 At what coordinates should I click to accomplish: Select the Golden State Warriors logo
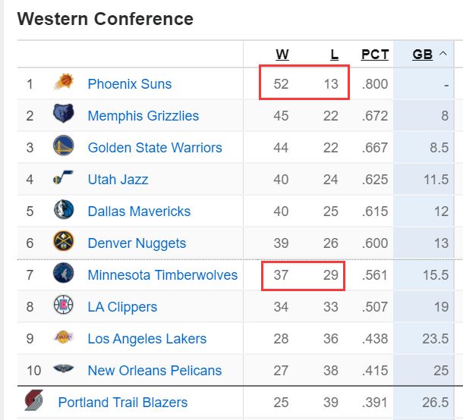[64, 147]
